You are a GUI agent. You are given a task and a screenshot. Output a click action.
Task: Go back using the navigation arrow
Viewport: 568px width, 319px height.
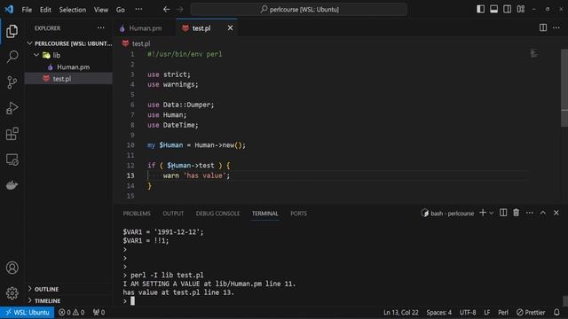click(166, 10)
